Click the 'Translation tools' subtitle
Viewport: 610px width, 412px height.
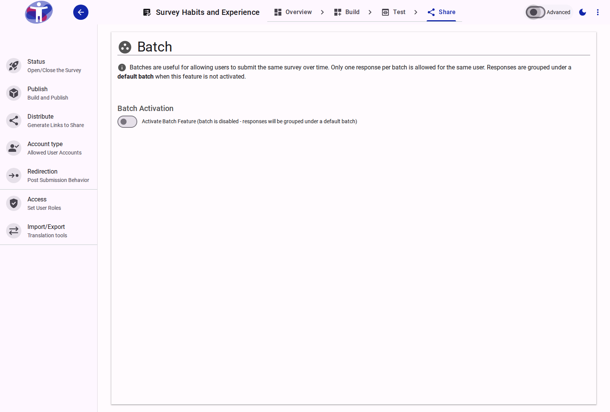[x=47, y=235]
